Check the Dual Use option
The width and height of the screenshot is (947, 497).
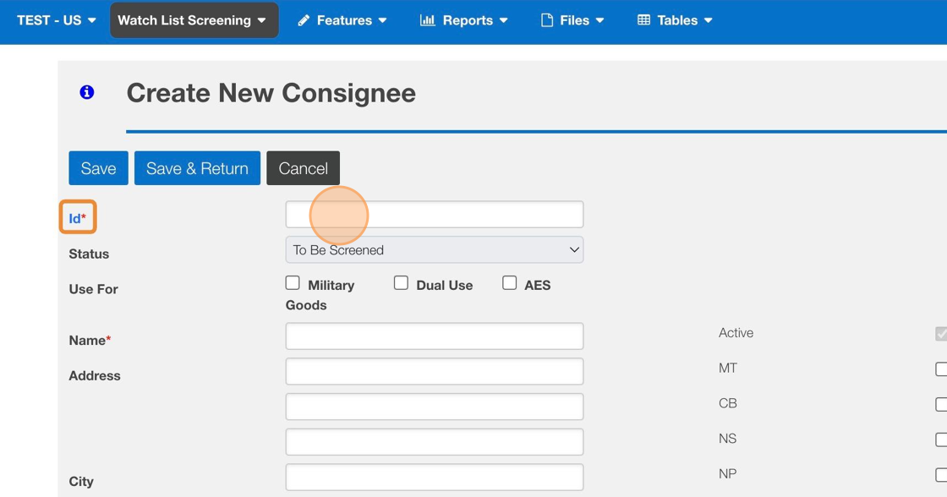[401, 283]
